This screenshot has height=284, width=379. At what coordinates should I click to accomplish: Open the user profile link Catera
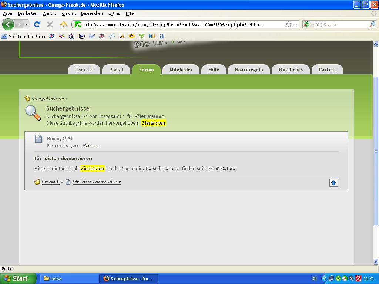(x=91, y=146)
